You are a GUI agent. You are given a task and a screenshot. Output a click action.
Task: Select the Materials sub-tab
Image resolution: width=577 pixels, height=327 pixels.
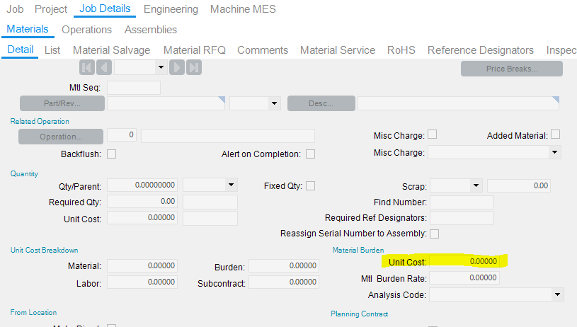28,29
